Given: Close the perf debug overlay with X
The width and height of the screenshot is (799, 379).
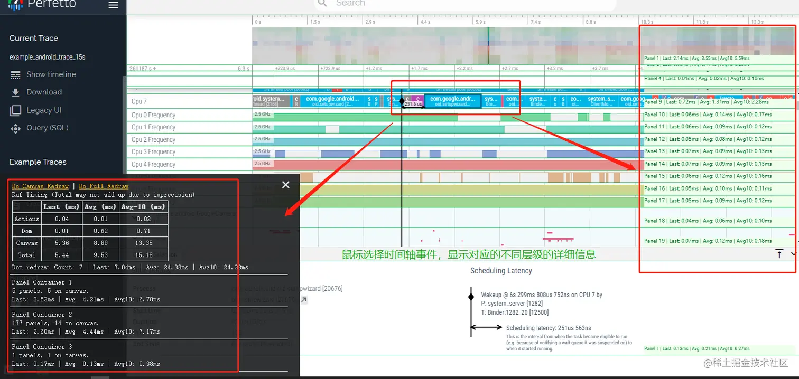Looking at the screenshot, I should pos(286,185).
